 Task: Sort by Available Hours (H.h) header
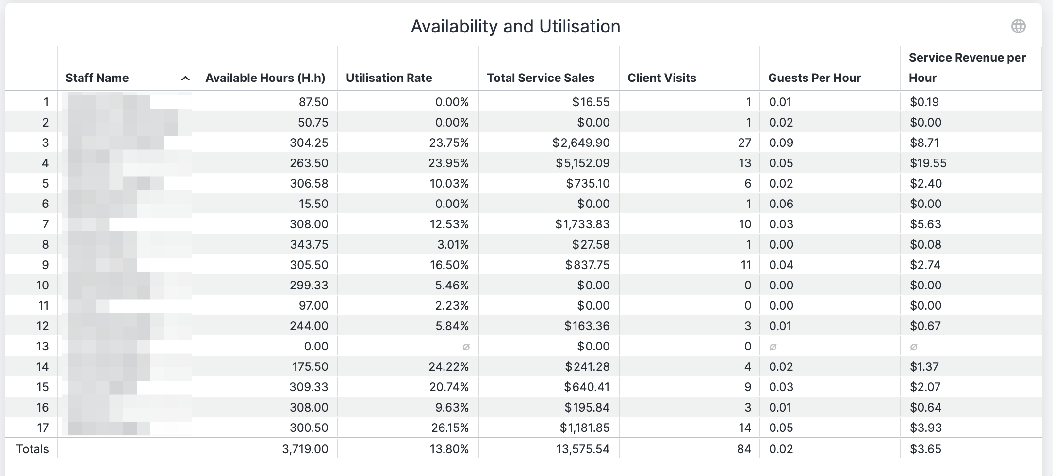[265, 78]
